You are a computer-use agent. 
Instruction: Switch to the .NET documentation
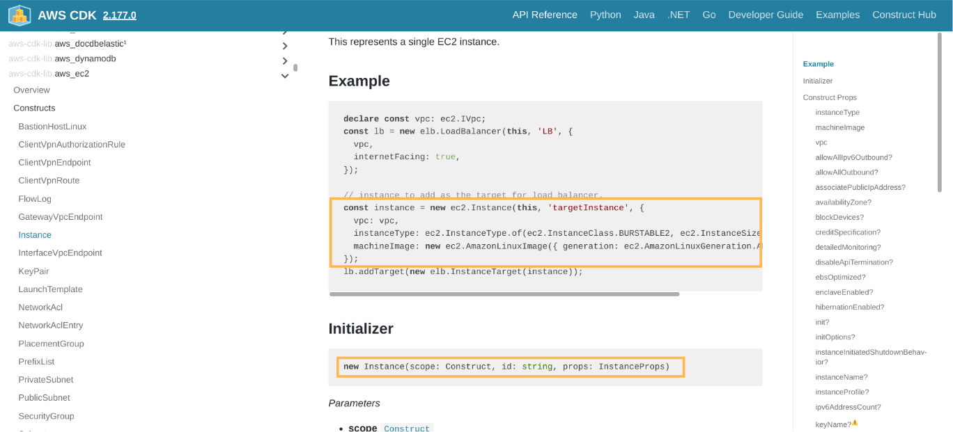[679, 15]
